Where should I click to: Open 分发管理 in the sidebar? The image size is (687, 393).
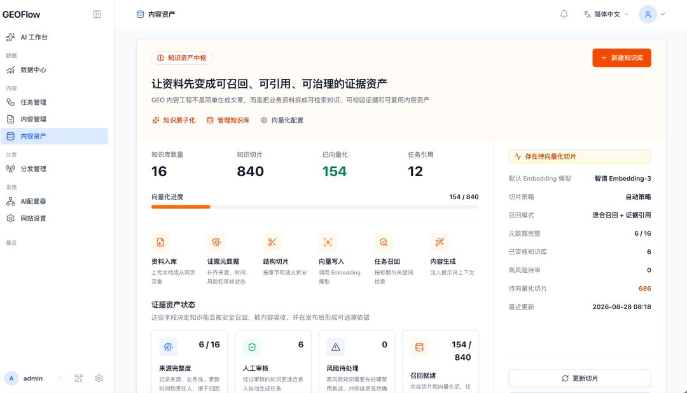[x=54, y=169]
